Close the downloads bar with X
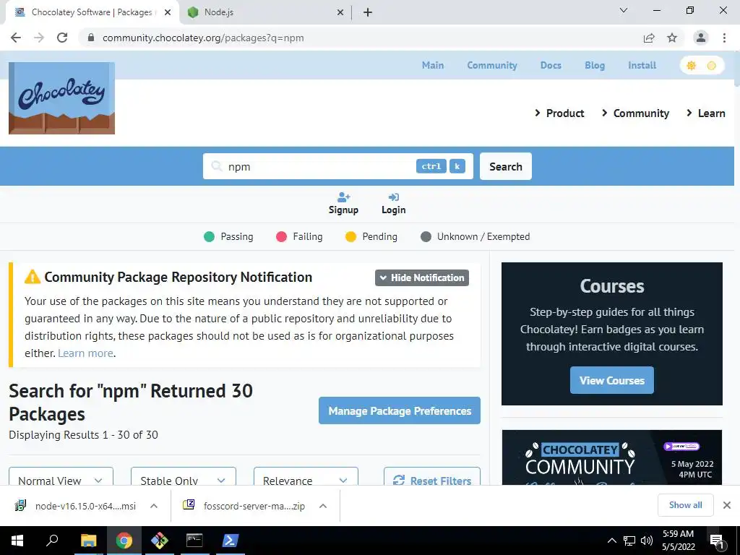Viewport: 740px width, 555px height. [x=727, y=505]
